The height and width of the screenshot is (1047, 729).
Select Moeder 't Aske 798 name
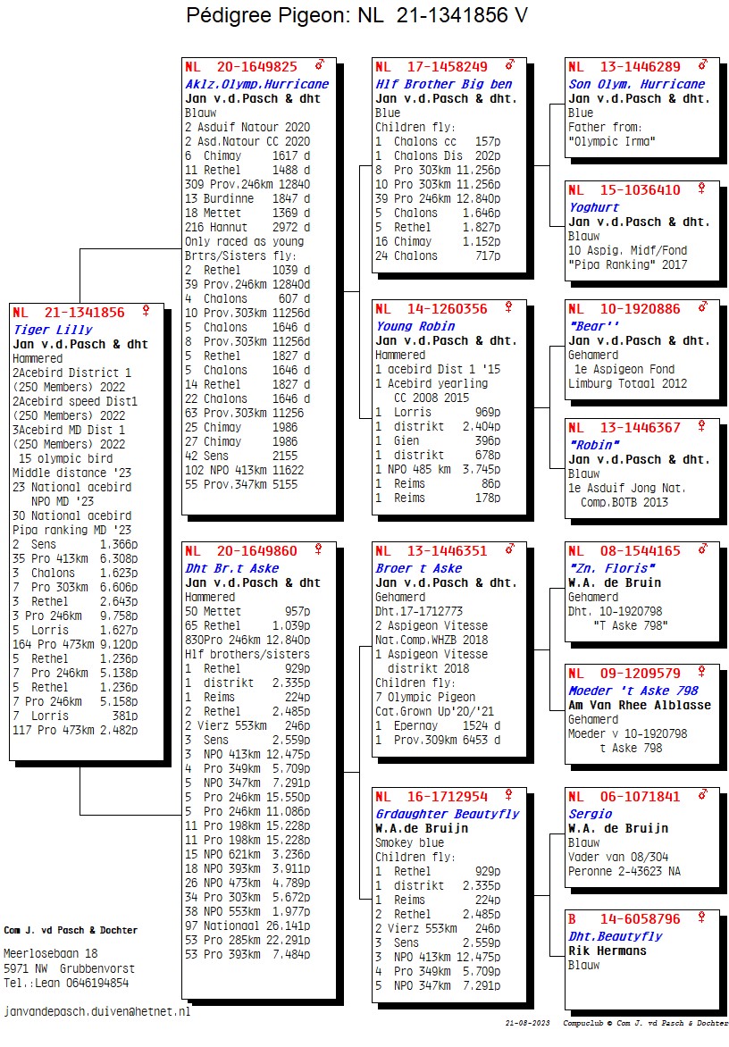tap(633, 691)
